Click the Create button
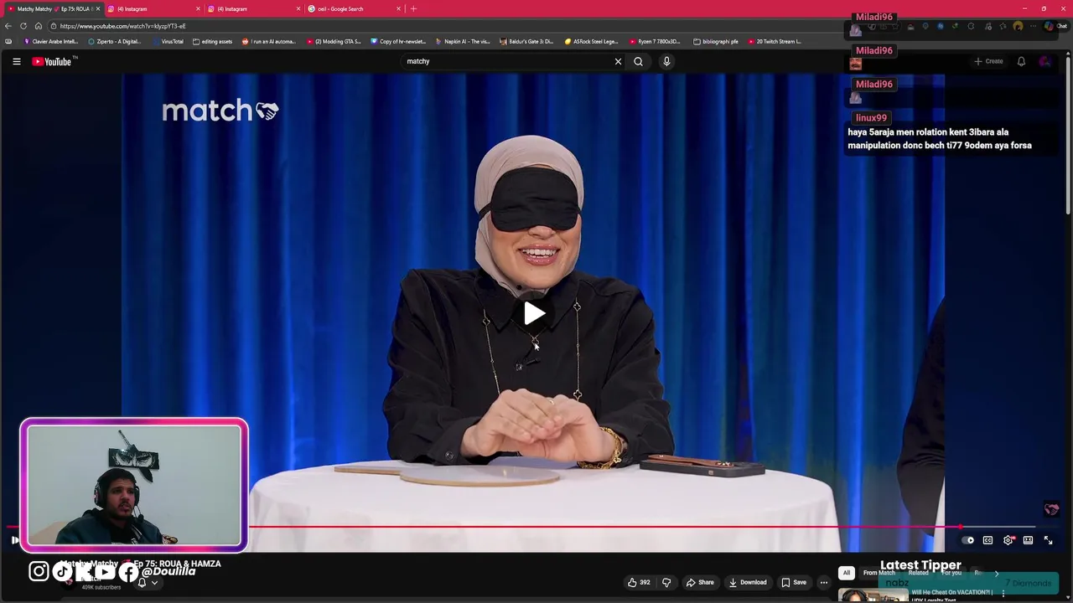The height and width of the screenshot is (603, 1073). point(988,61)
